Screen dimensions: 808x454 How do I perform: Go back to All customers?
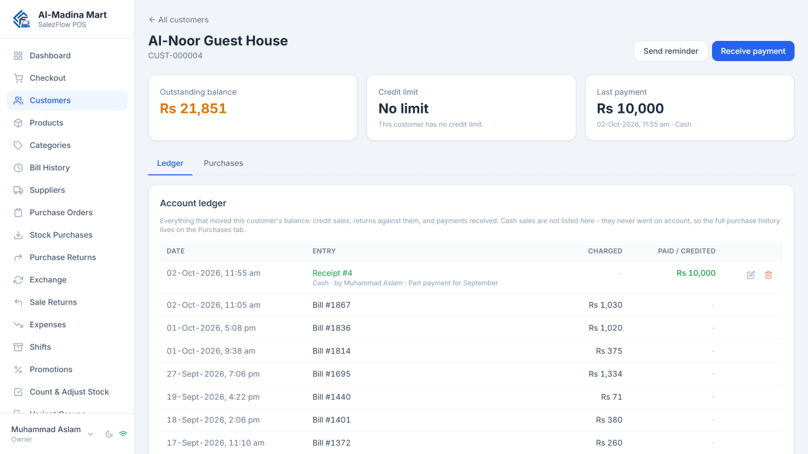click(179, 20)
